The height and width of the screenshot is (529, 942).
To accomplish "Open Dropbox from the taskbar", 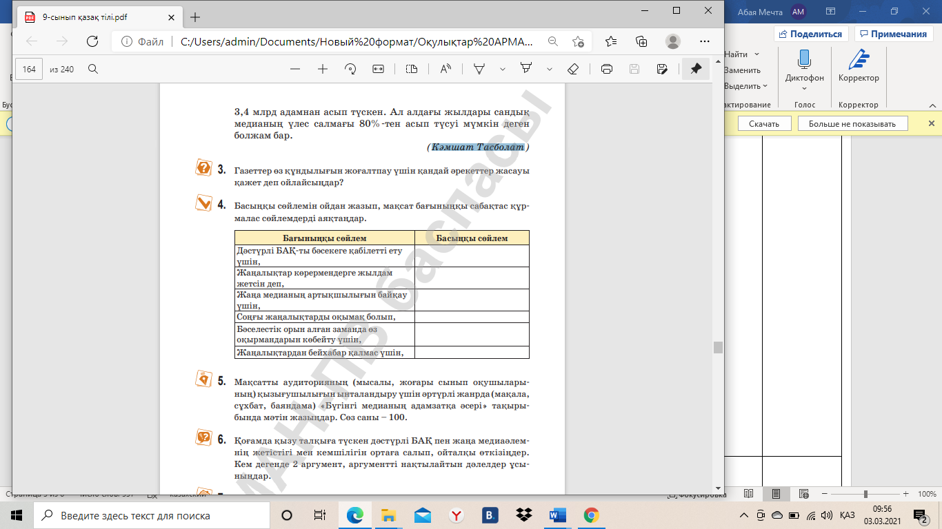I will click(523, 515).
